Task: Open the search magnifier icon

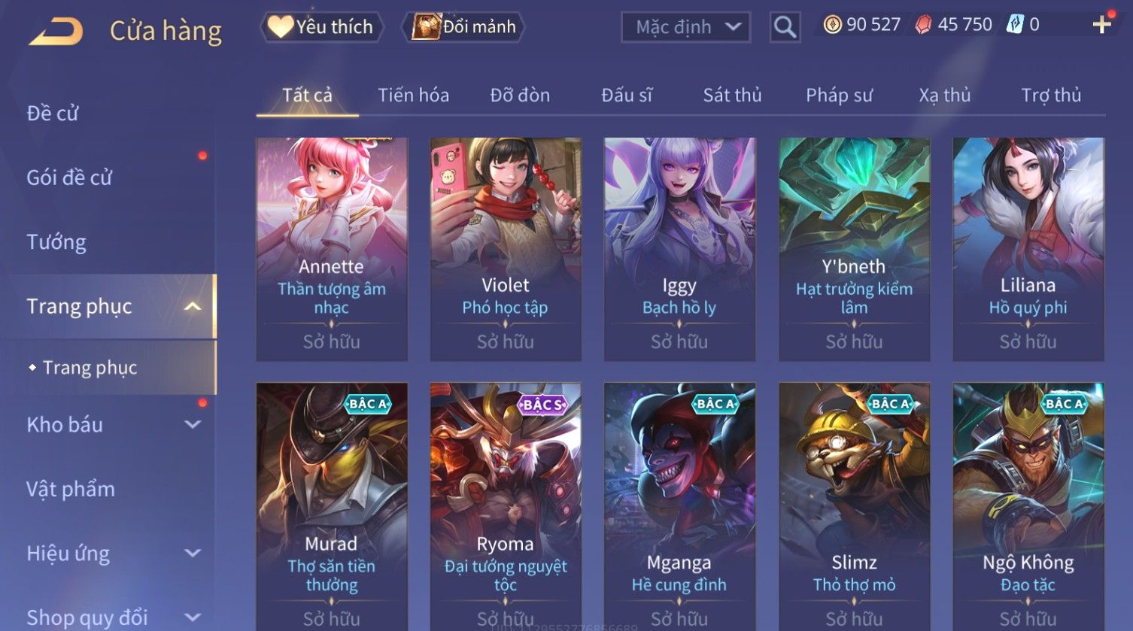Action: [785, 28]
